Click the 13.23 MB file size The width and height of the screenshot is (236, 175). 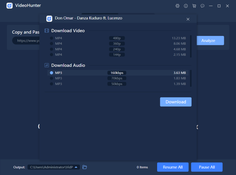[179, 38]
